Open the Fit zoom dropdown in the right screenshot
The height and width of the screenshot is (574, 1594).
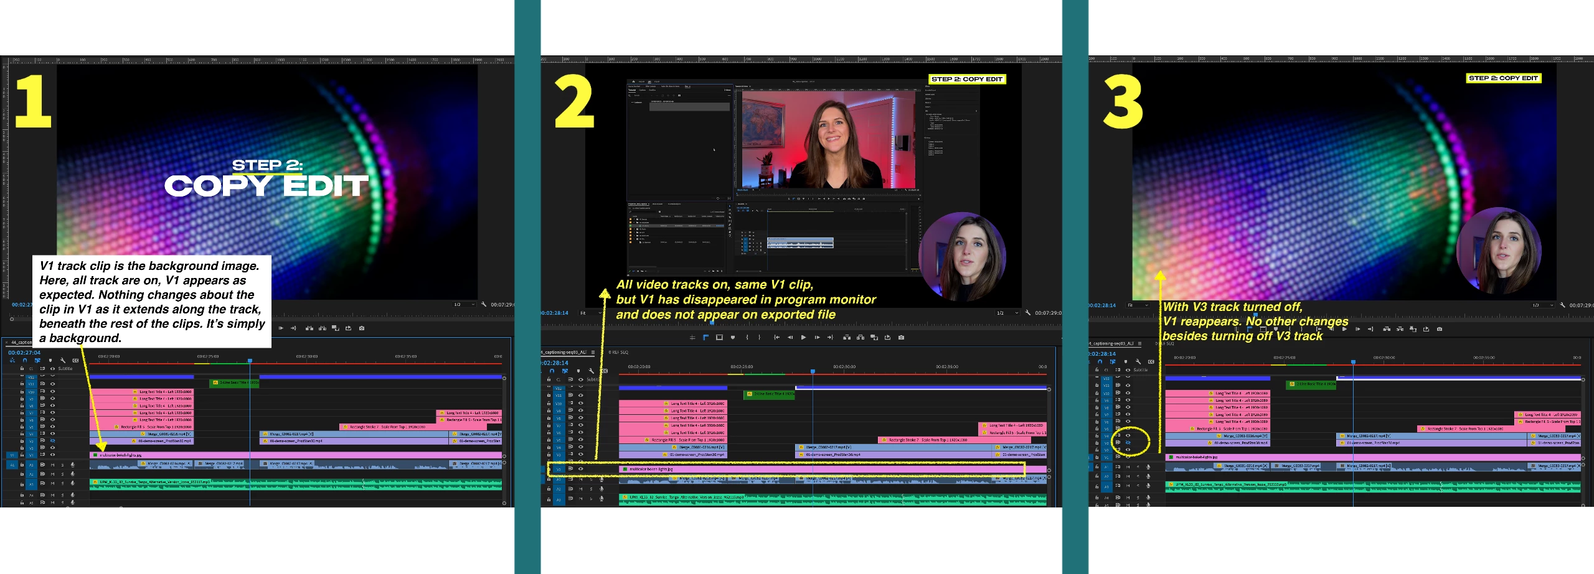[x=1138, y=305]
